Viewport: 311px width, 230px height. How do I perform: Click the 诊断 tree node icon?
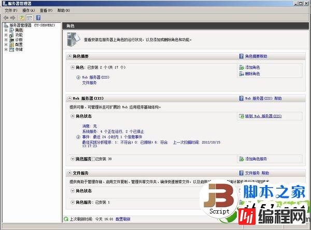(x=12, y=40)
